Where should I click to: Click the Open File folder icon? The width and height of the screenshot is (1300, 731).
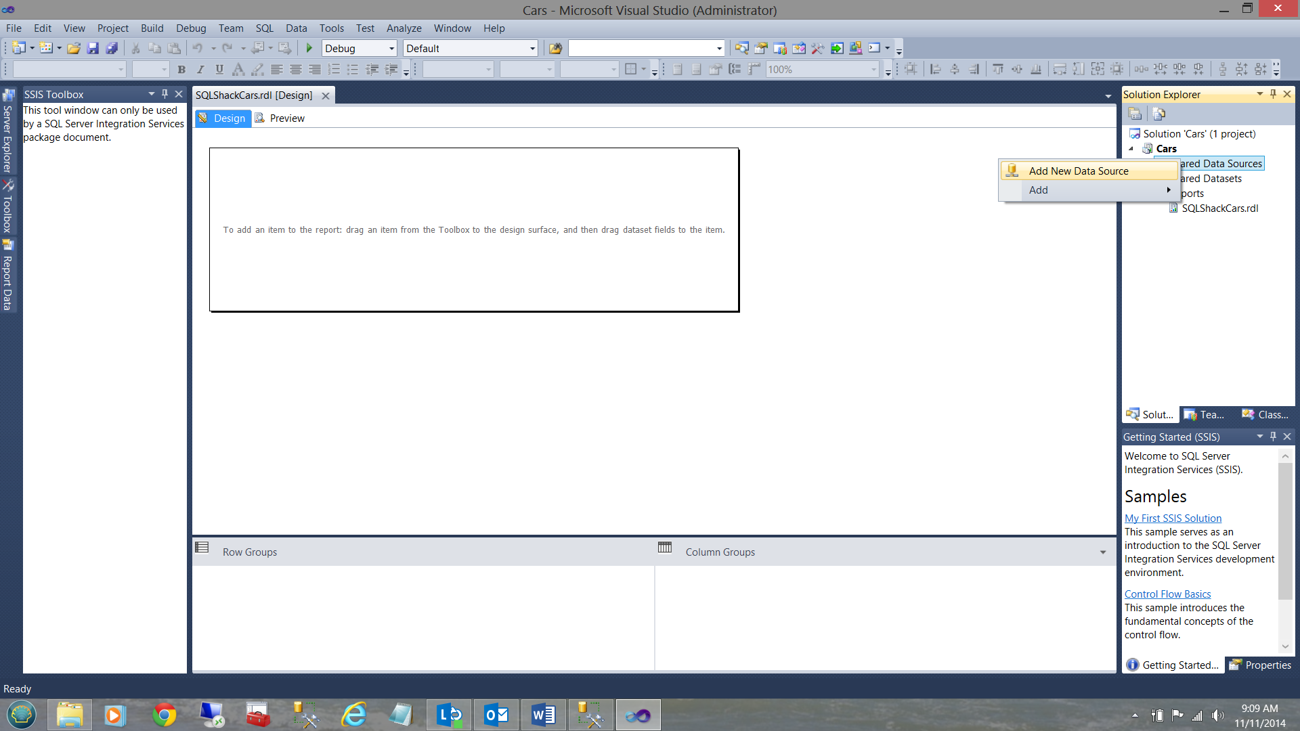(74, 48)
